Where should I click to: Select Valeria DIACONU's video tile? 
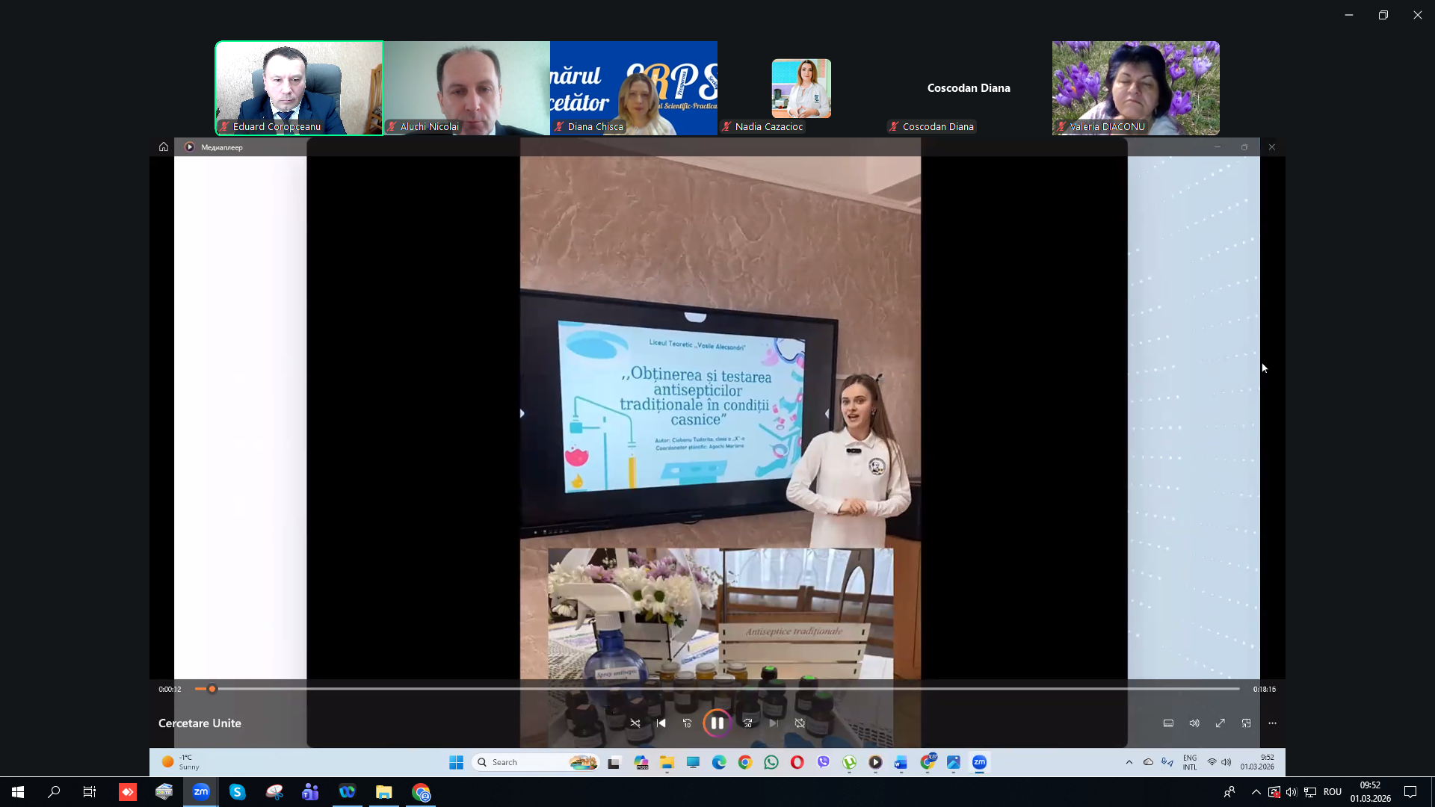[1135, 87]
